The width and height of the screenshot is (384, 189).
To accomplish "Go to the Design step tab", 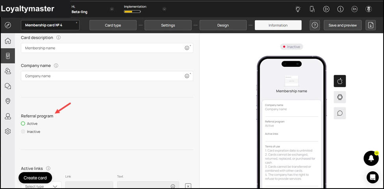I will click(x=223, y=25).
